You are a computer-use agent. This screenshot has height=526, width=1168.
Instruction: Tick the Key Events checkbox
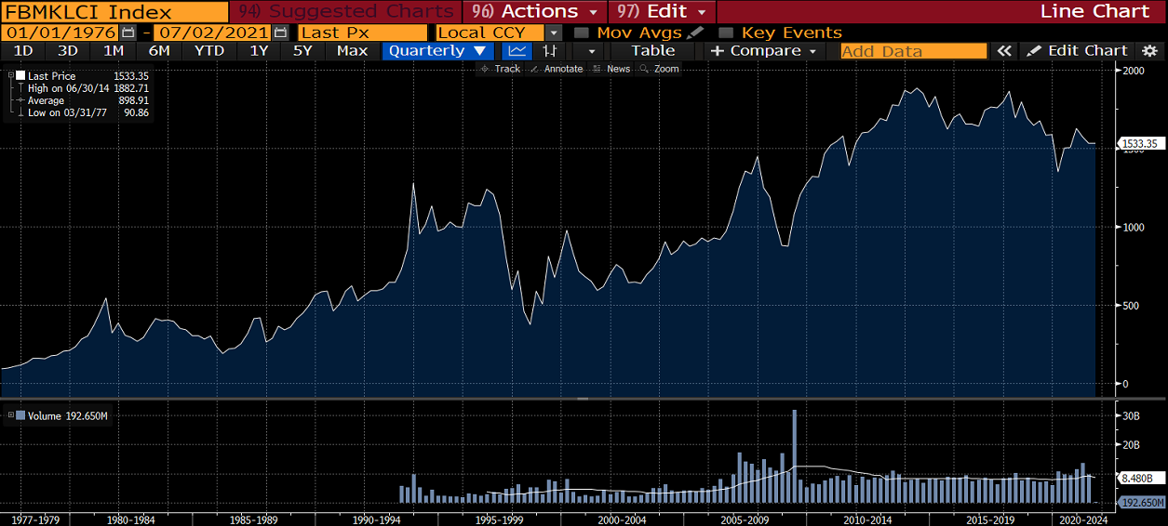click(x=726, y=33)
